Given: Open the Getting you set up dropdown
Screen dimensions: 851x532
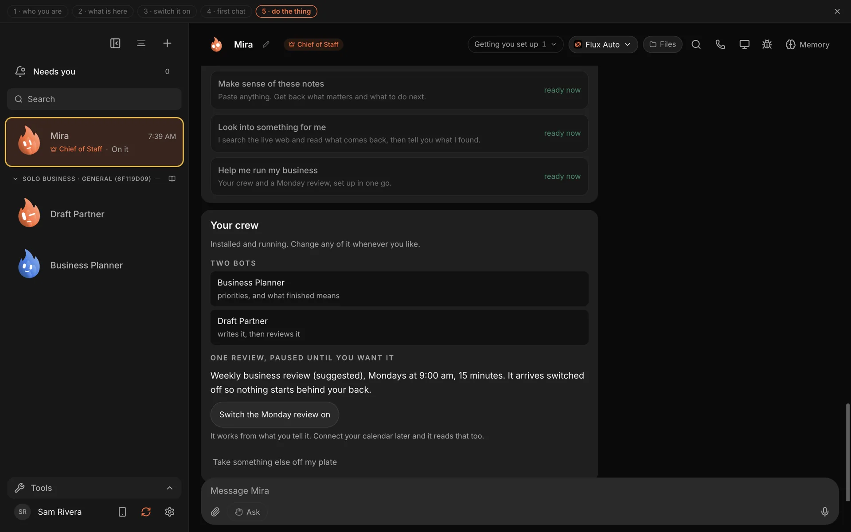Looking at the screenshot, I should point(515,44).
